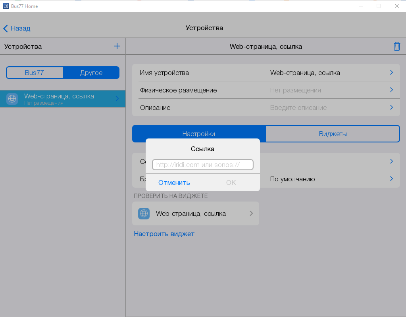Click the Ссылка URL input field
Screen dimensions: 406x317
pyautogui.click(x=202, y=165)
